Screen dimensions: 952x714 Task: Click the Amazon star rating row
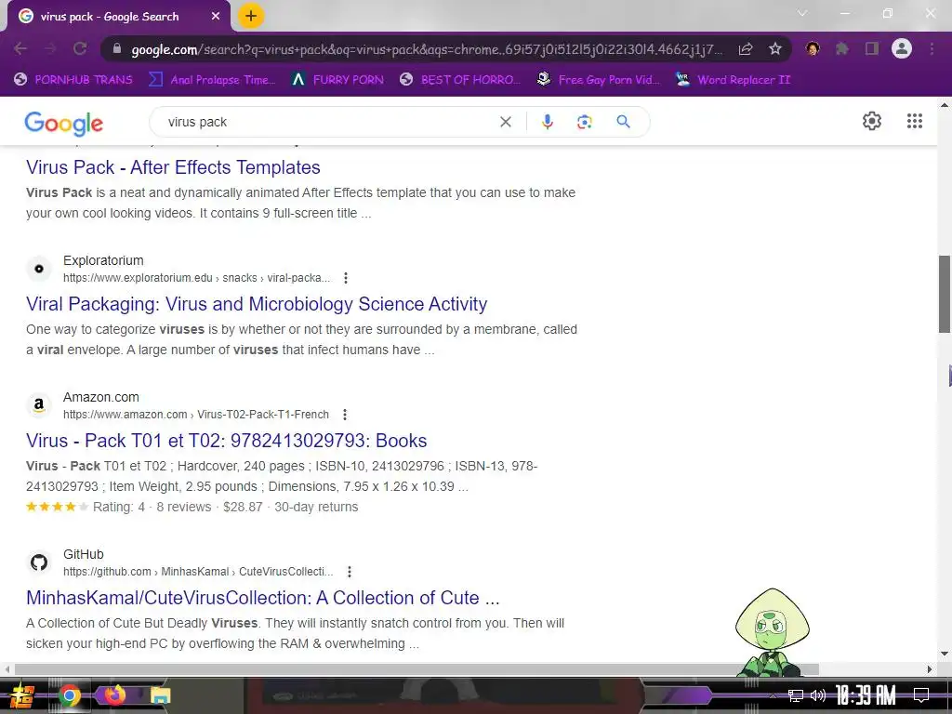point(192,507)
